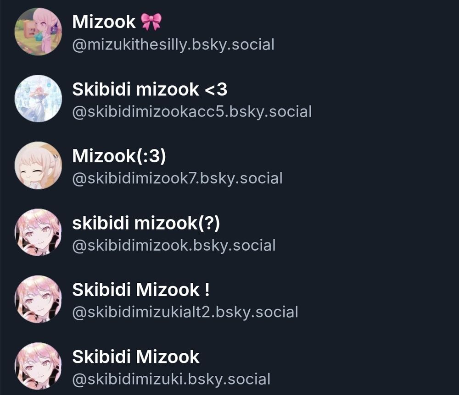The width and height of the screenshot is (459, 395).
Task: Open handle @skibidimizook.bsky.social
Action: click(x=174, y=246)
